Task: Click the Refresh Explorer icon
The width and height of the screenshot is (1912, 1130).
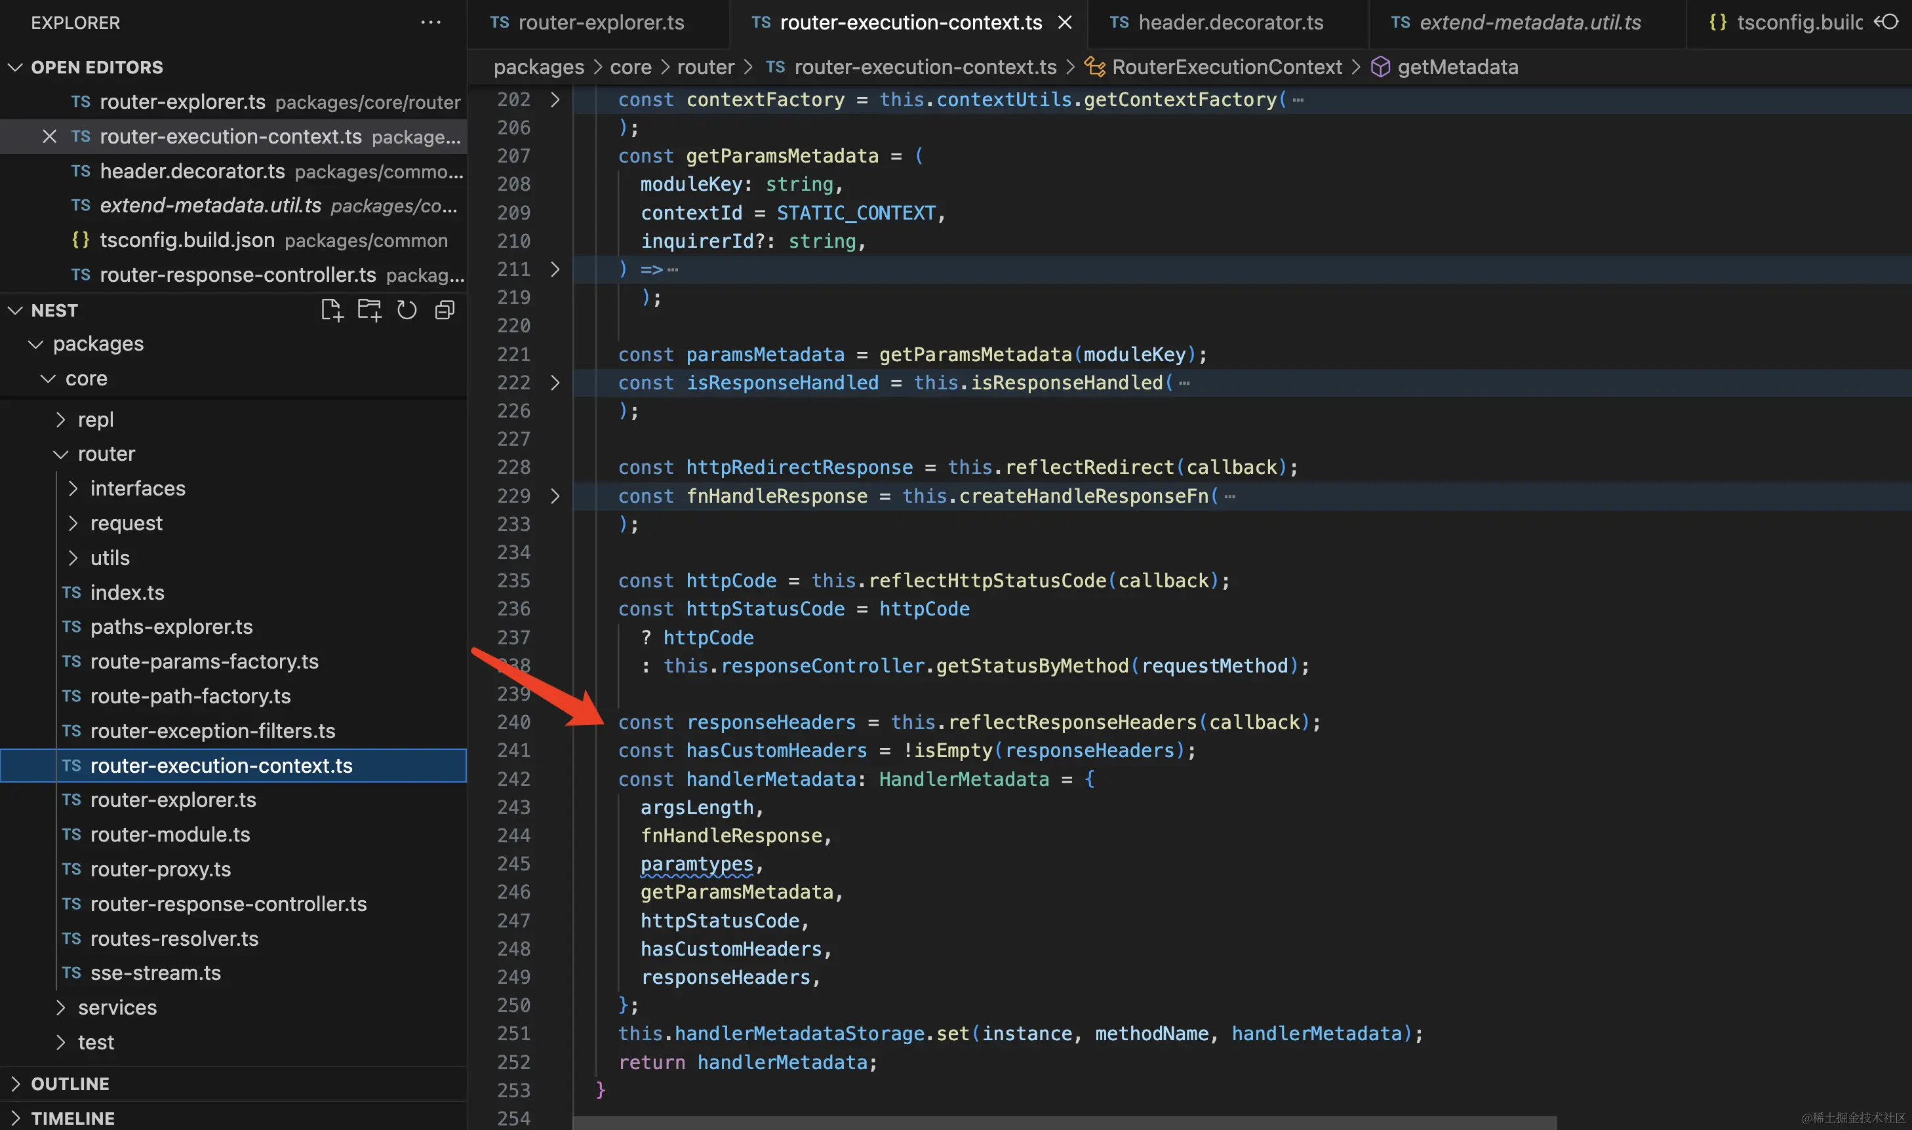Action: tap(407, 310)
